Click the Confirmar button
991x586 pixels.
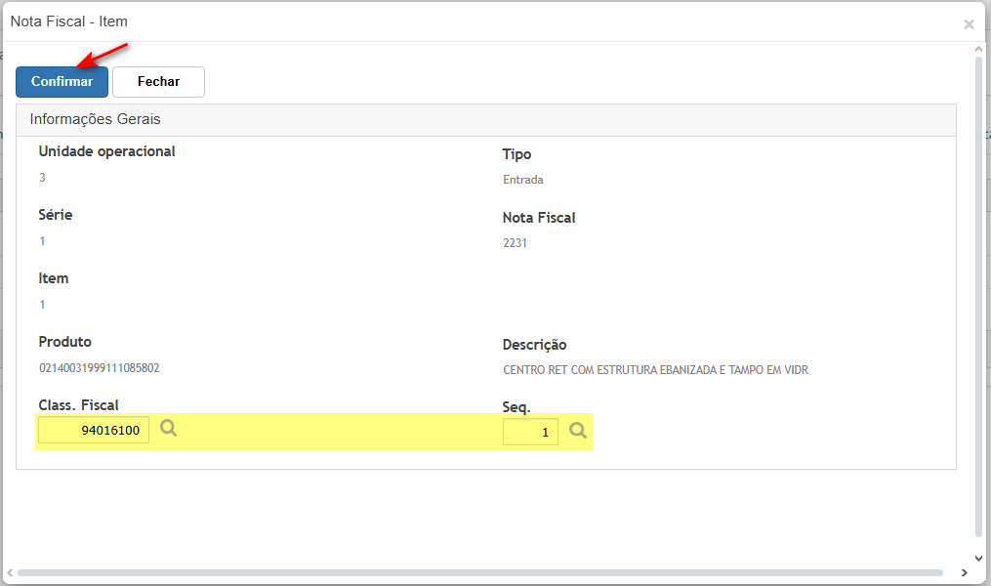click(62, 82)
